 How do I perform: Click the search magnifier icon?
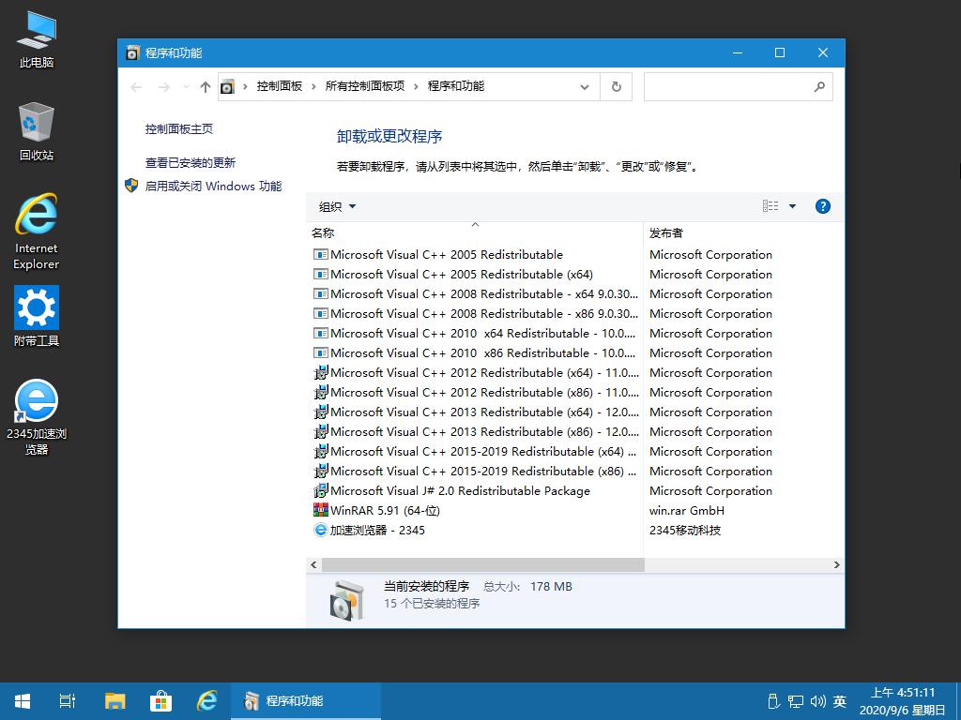pyautogui.click(x=818, y=87)
